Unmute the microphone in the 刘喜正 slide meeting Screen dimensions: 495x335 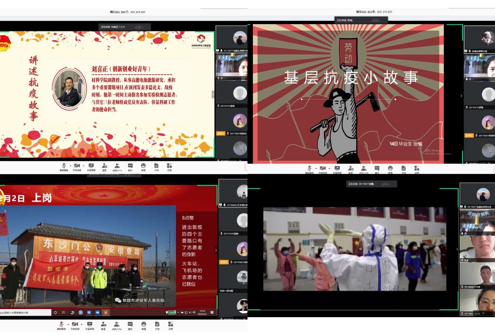pos(63,167)
